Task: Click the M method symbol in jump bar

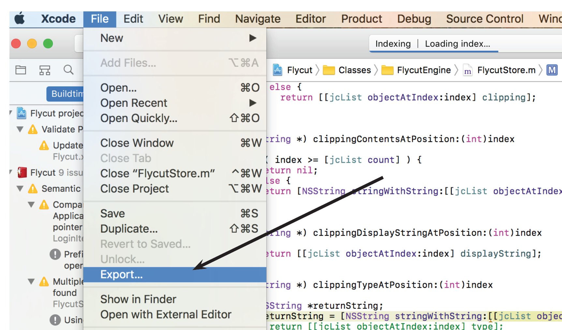Action: coord(552,70)
